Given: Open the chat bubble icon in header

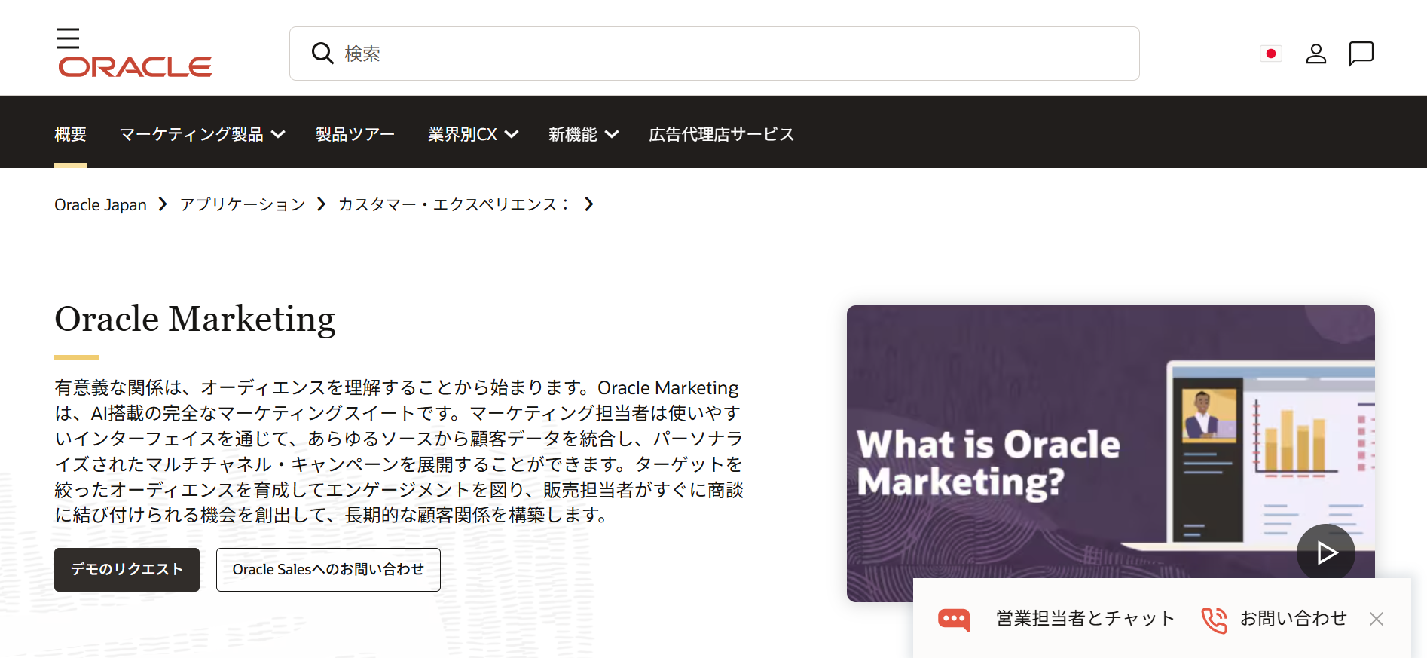Looking at the screenshot, I should [1361, 54].
